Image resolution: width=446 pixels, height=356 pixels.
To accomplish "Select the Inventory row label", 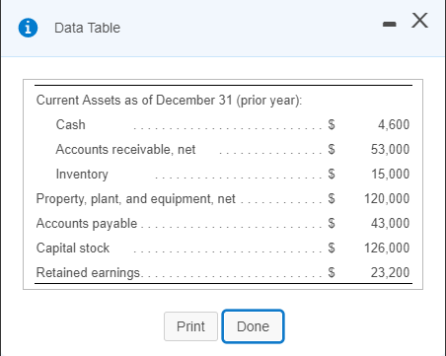I will 82,175.
